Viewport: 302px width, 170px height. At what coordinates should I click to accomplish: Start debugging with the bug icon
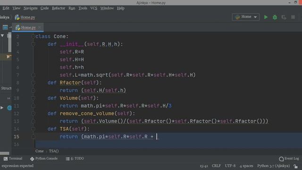pyautogui.click(x=275, y=17)
